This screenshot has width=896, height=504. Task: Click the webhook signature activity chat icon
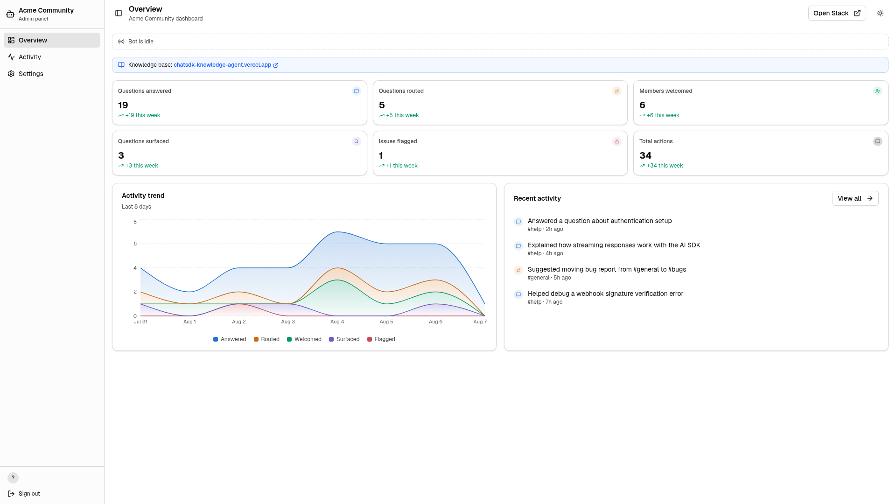(x=518, y=294)
